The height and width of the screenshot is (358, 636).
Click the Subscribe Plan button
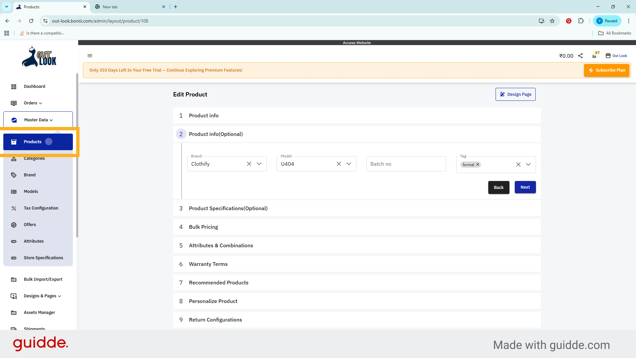point(607,70)
